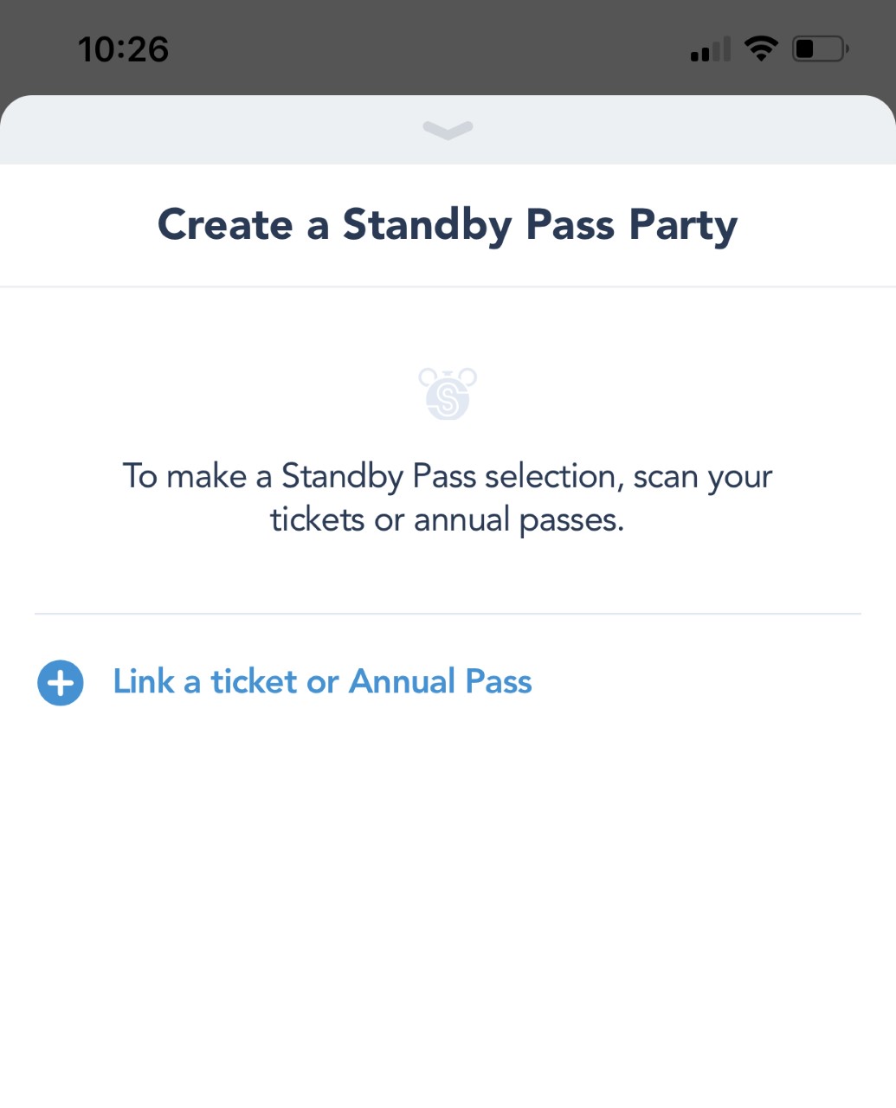Screen dimensions: 896x1108
Task: Tap the empty white area below the link
Action: point(448,909)
